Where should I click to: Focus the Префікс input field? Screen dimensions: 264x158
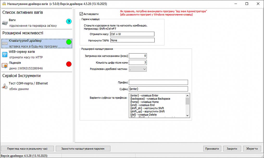point(158,82)
